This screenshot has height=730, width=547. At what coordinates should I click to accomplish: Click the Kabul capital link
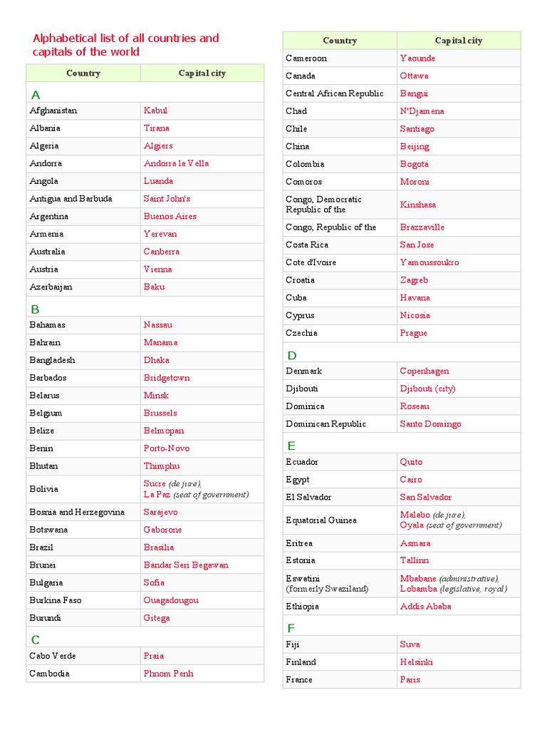point(155,110)
